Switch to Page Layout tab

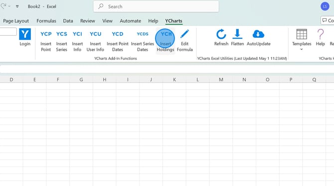tap(16, 21)
